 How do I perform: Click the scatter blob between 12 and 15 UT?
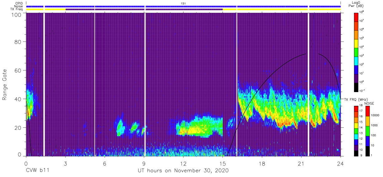click(200, 126)
